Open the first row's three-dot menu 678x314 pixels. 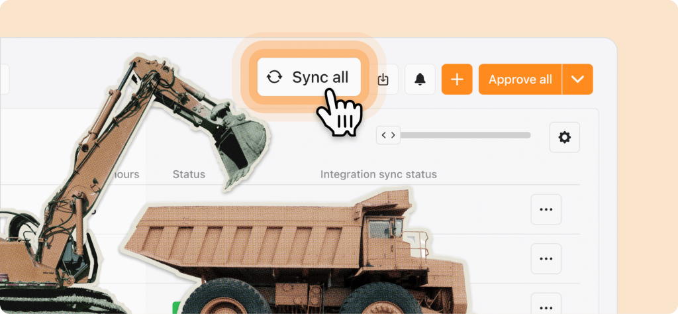tap(546, 209)
